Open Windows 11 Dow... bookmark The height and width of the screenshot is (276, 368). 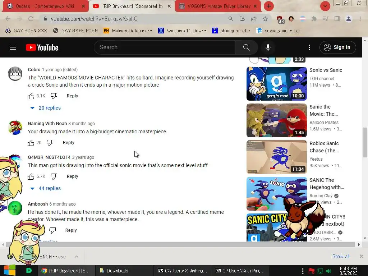click(x=182, y=31)
